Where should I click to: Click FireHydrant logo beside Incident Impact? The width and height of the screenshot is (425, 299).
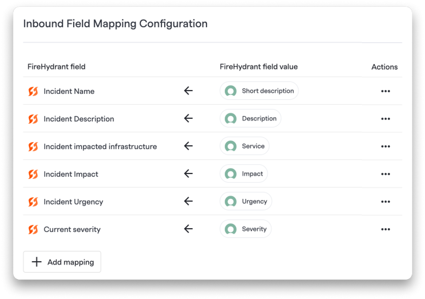[x=33, y=174]
